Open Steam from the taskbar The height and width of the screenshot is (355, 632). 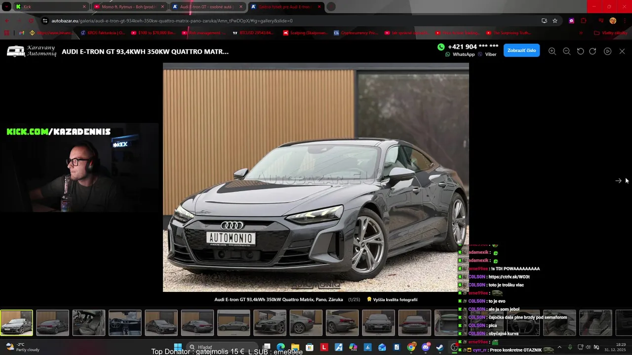point(439,347)
